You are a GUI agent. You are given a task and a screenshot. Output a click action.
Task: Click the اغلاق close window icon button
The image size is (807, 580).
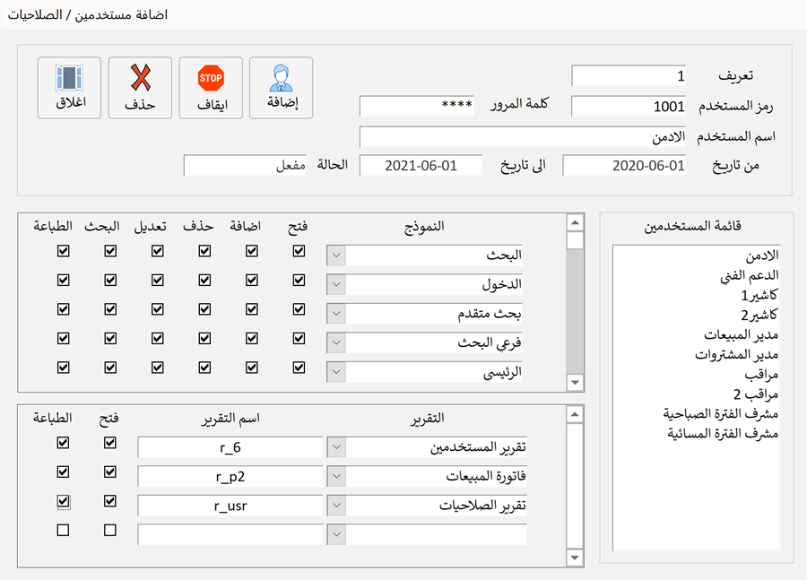point(69,88)
